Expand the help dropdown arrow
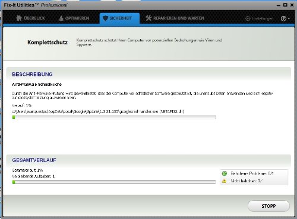 [289, 18]
